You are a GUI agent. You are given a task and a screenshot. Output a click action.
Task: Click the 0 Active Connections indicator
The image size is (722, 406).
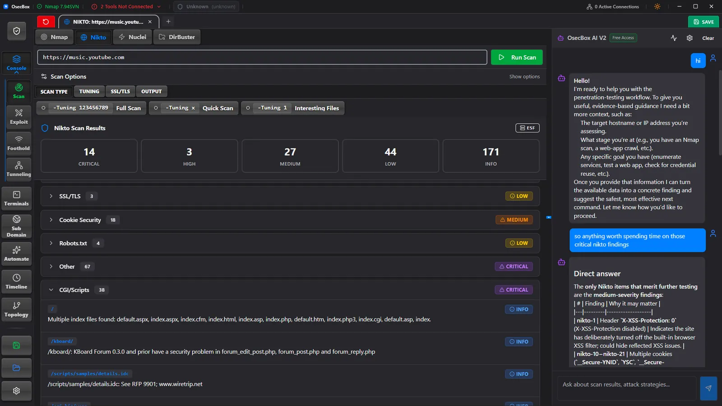coord(612,7)
